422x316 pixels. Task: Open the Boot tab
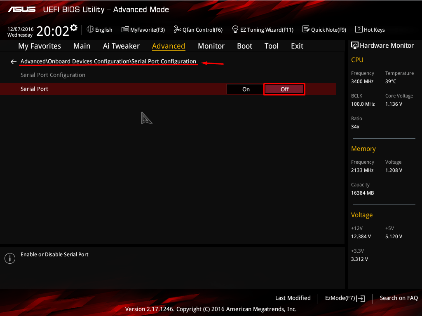tap(245, 46)
